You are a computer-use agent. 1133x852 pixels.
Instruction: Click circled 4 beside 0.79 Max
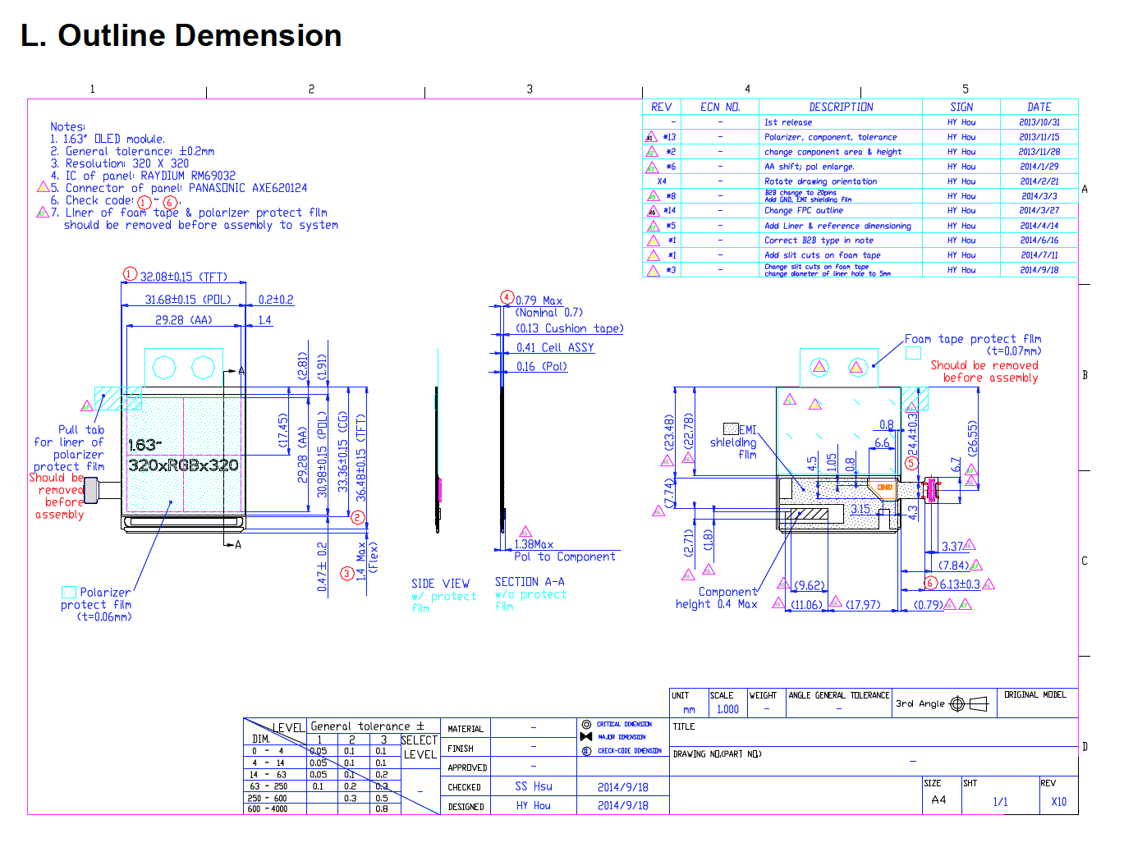507,297
